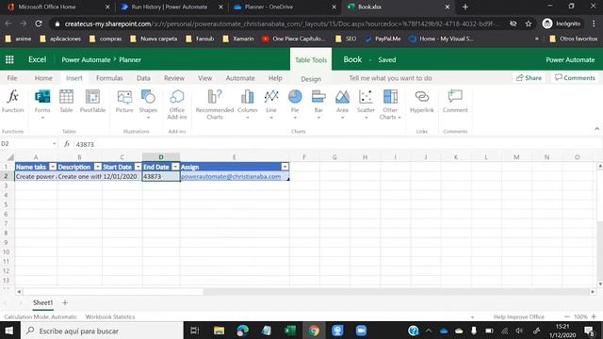The image size is (603, 339).
Task: Click the formula bar showing 43873
Action: 337,144
